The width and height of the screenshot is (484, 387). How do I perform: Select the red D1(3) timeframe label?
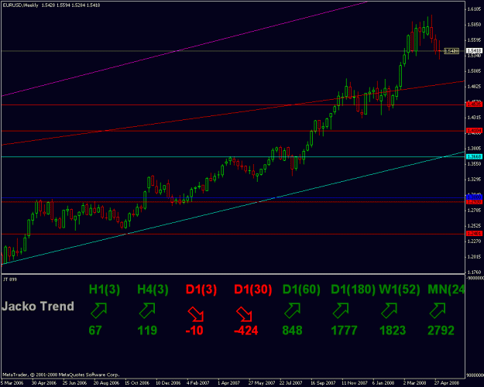coord(201,289)
